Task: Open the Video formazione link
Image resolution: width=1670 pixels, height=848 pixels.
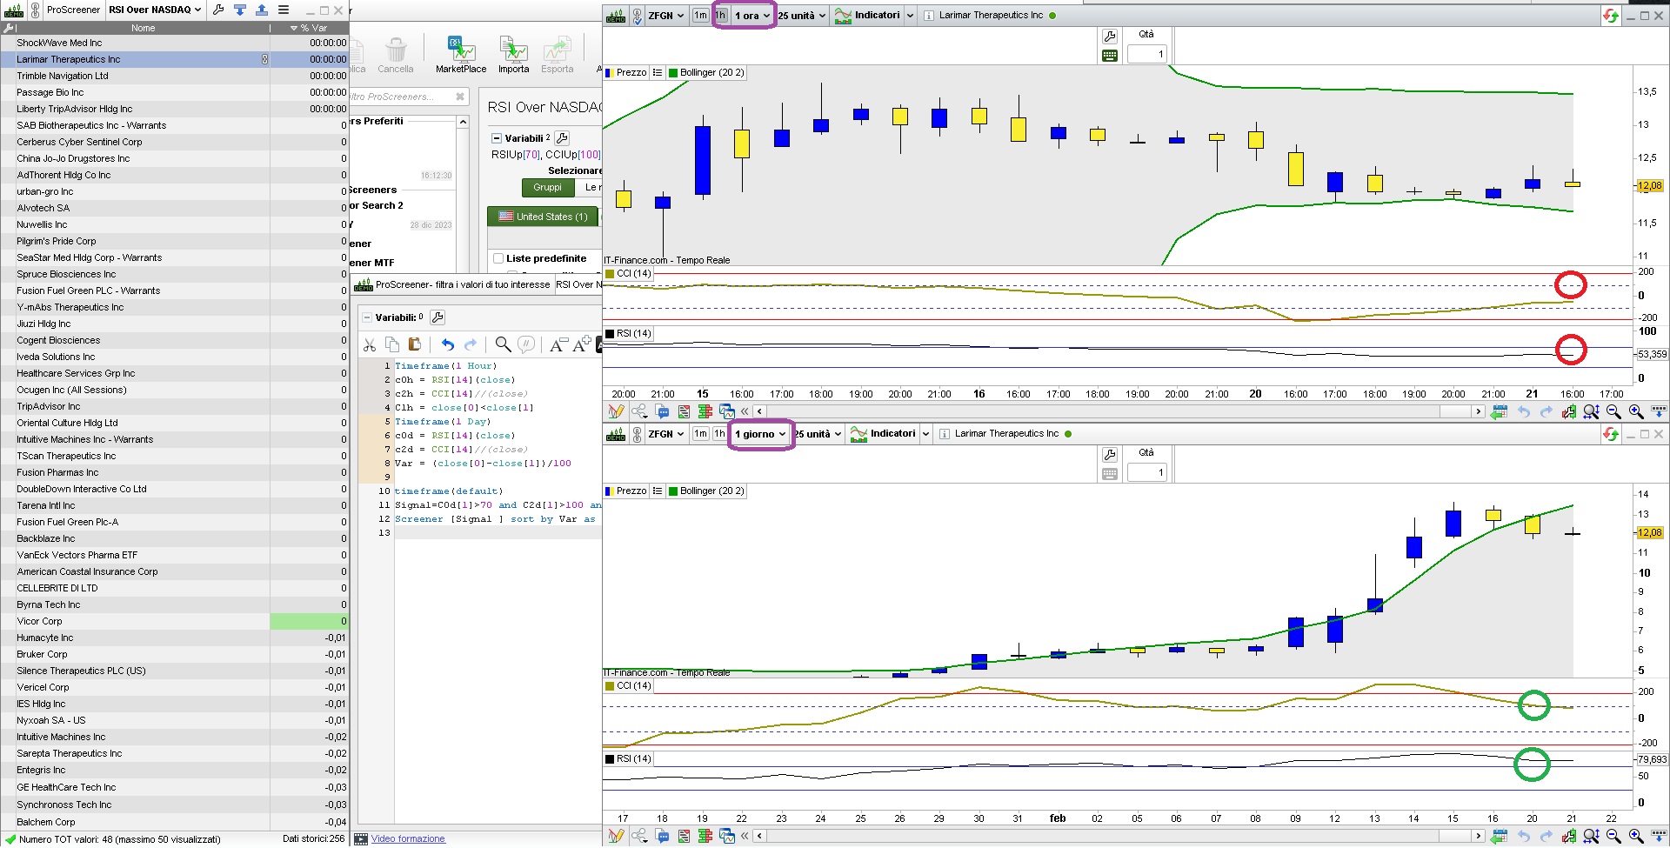Action: [408, 839]
